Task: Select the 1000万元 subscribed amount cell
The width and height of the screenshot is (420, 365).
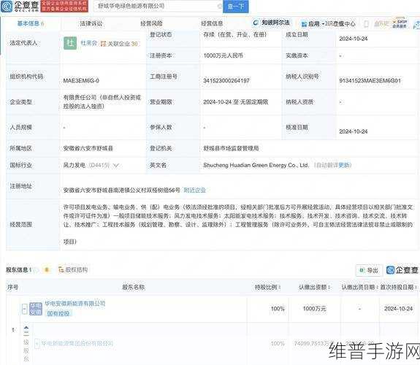Action: (x=315, y=309)
